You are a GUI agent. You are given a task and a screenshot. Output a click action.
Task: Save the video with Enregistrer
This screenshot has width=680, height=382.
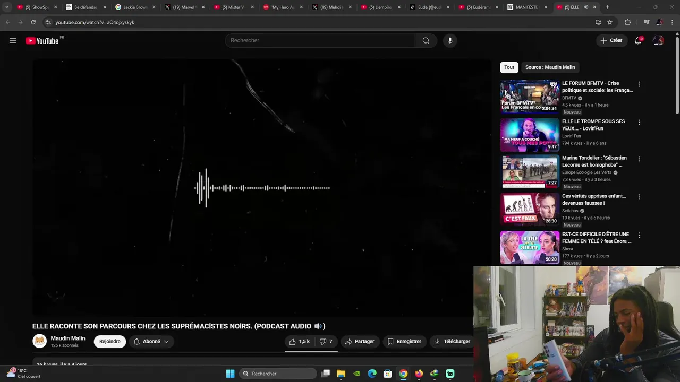(x=404, y=342)
